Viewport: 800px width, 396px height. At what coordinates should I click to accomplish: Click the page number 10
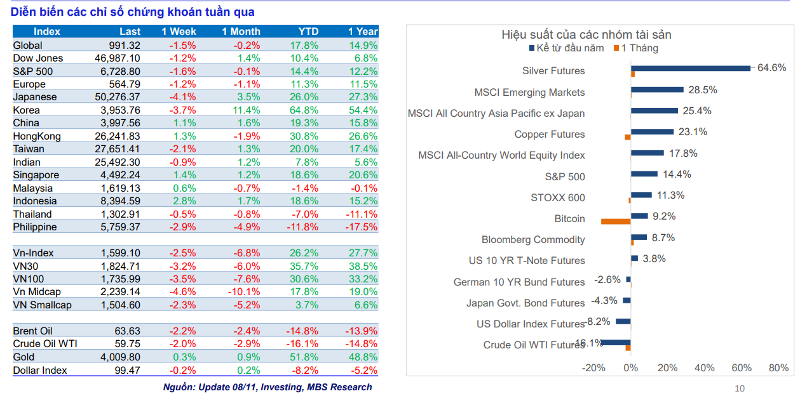pos(739,388)
